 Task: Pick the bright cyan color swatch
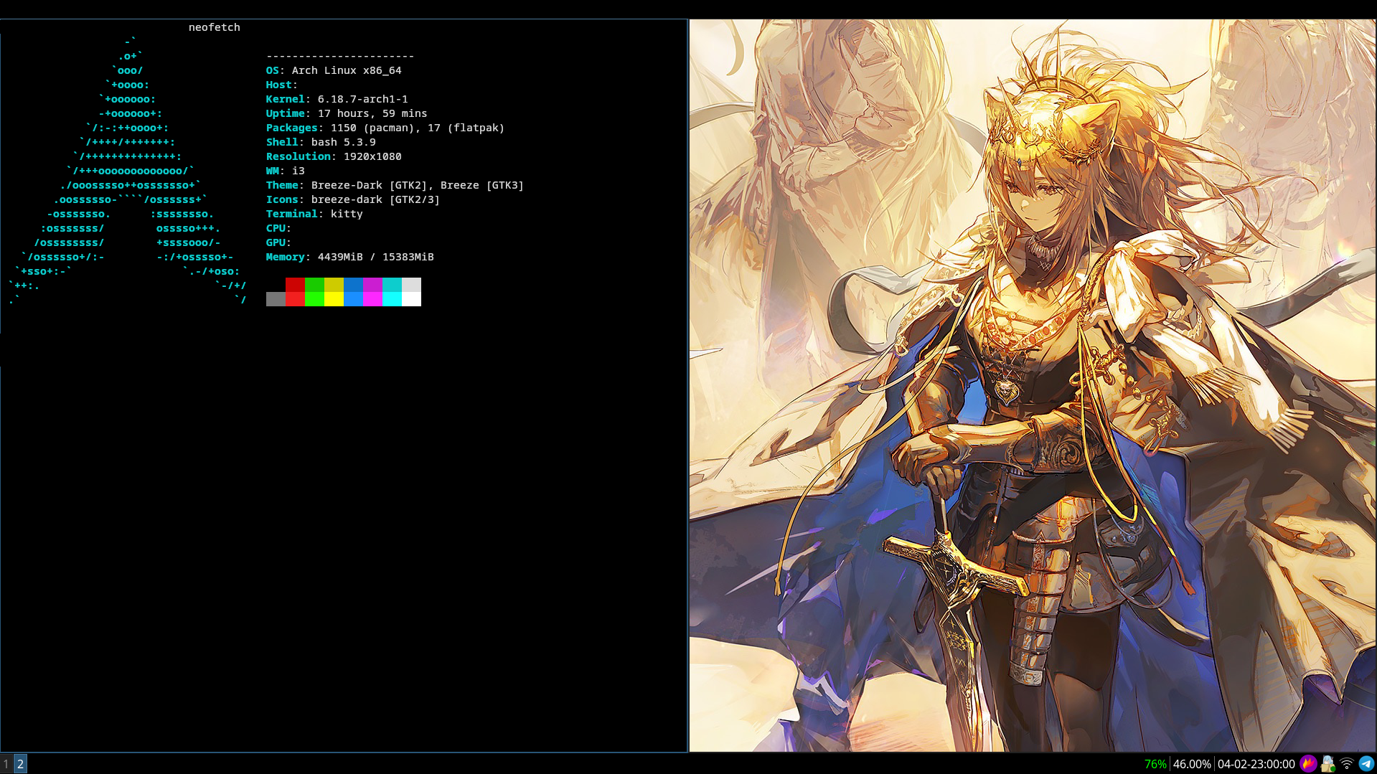pyautogui.click(x=392, y=299)
